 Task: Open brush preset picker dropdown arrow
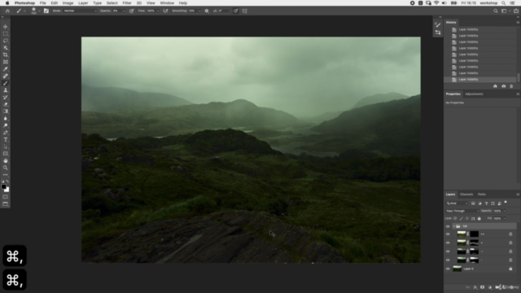pyautogui.click(x=39, y=11)
